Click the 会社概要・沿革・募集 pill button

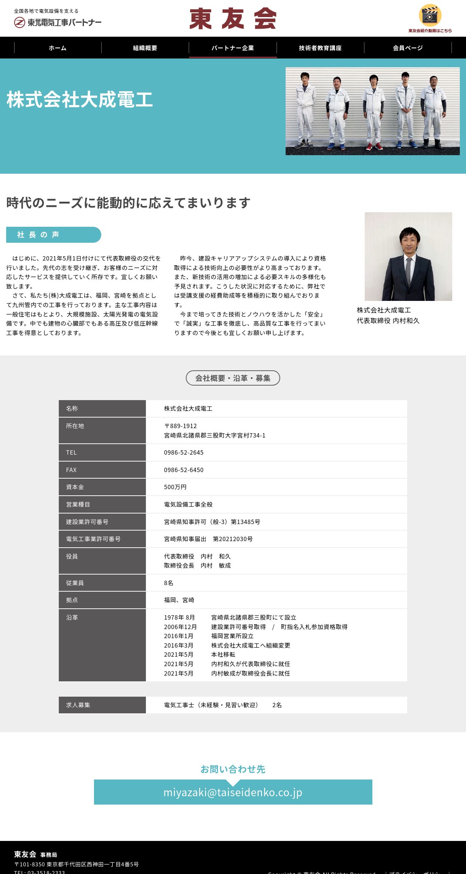point(233,378)
